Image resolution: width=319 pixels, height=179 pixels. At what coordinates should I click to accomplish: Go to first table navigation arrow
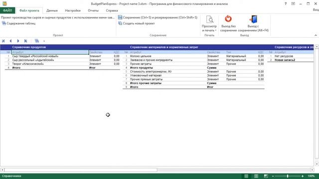(3, 41)
